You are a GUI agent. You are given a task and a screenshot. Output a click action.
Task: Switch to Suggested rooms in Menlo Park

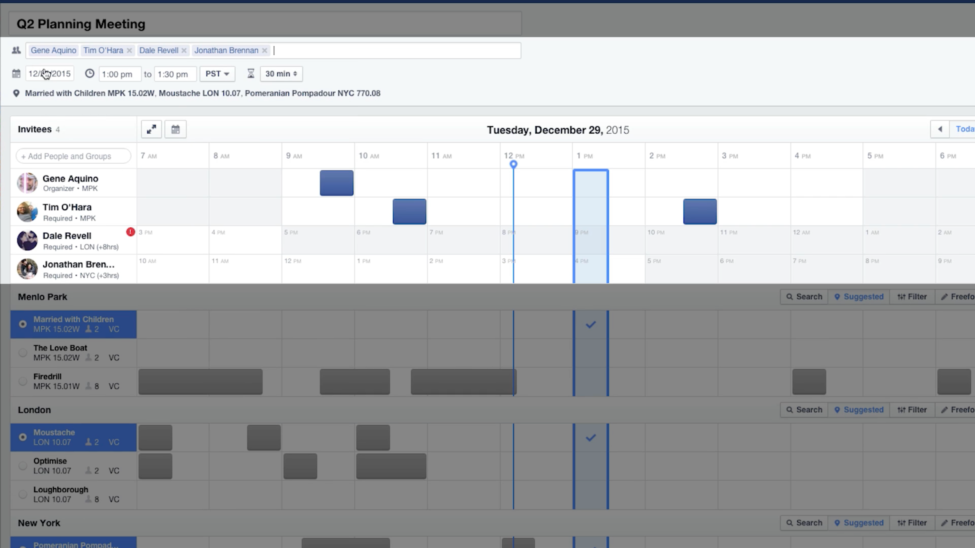point(858,296)
